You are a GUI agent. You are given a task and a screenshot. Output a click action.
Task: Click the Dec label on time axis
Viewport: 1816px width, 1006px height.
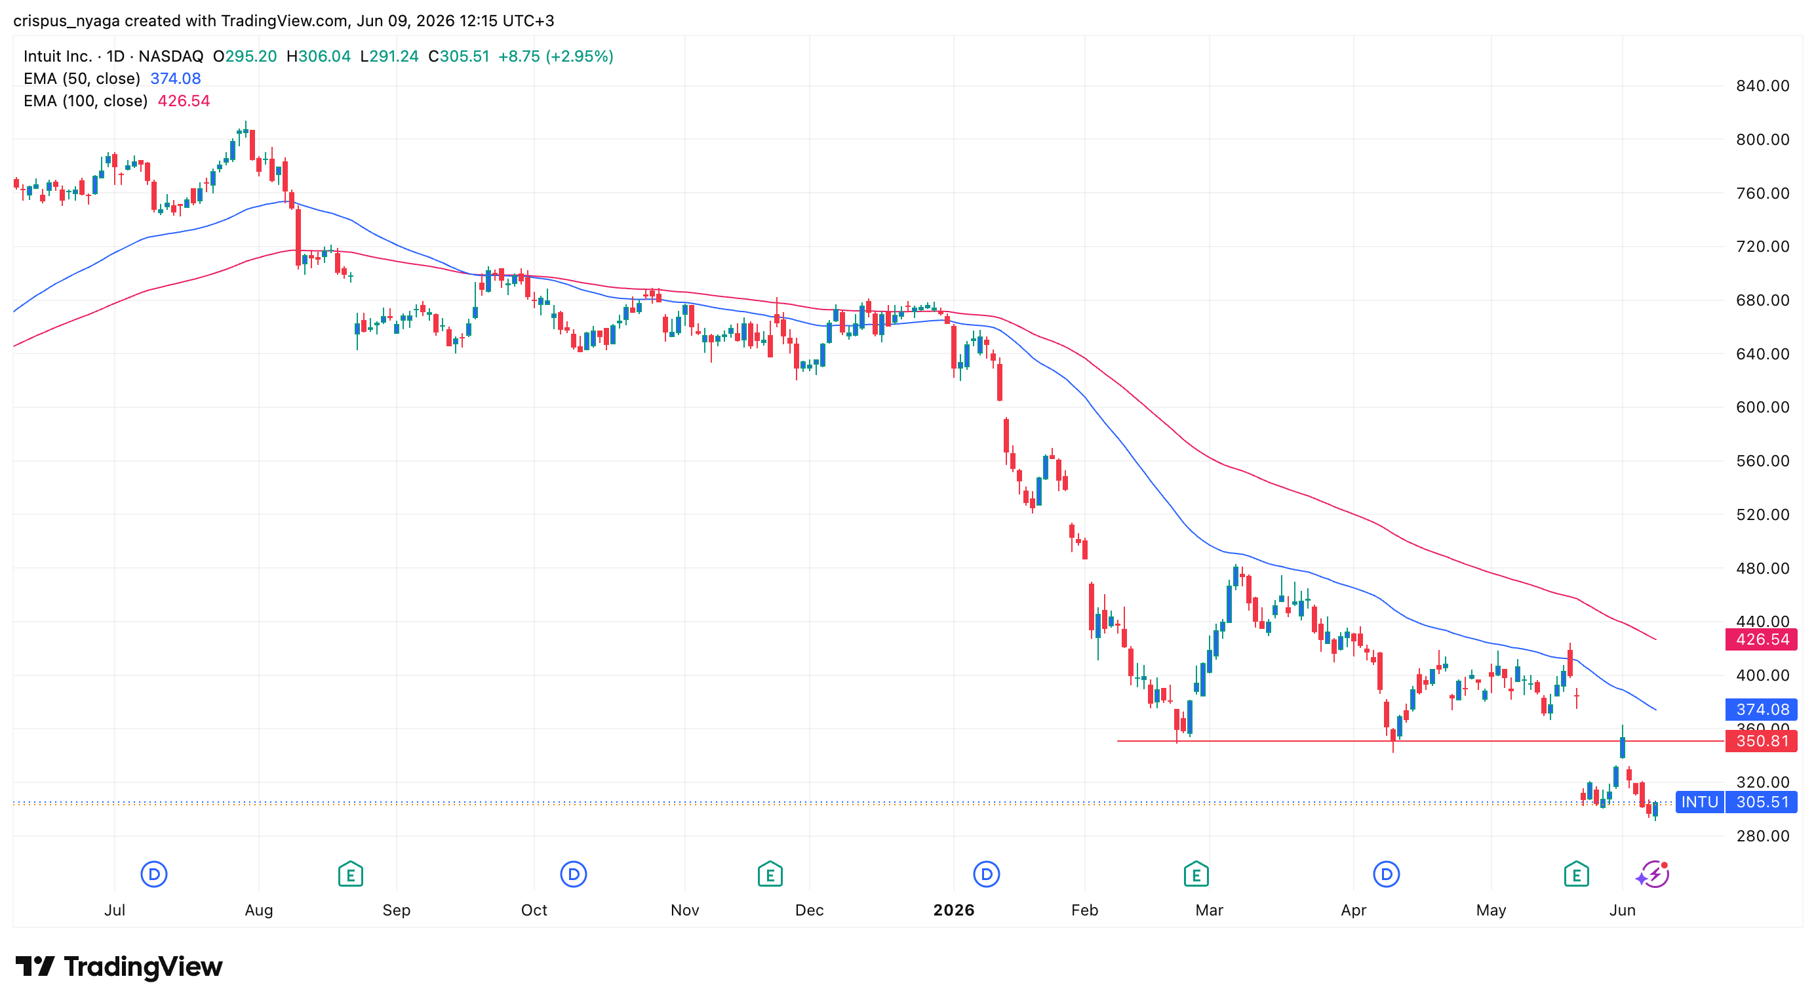coord(809,910)
